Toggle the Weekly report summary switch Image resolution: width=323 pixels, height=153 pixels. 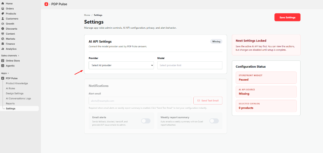click(214, 121)
